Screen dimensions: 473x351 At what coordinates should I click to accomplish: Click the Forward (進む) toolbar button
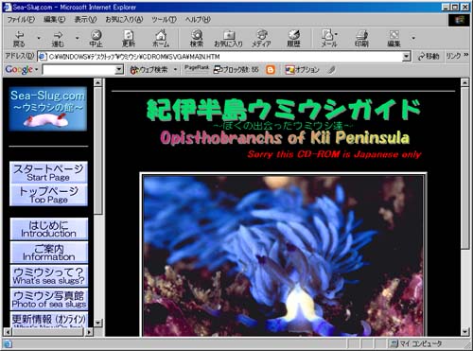58,39
